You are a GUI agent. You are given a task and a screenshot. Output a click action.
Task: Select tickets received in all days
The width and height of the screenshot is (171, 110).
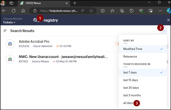(143, 103)
